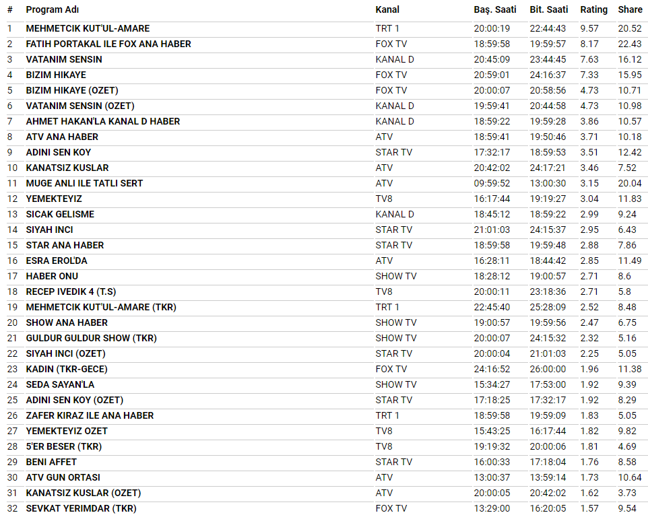Select MEHMETCIK KUT'UL-AMARE program in row 1
The image size is (648, 517).
click(88, 28)
